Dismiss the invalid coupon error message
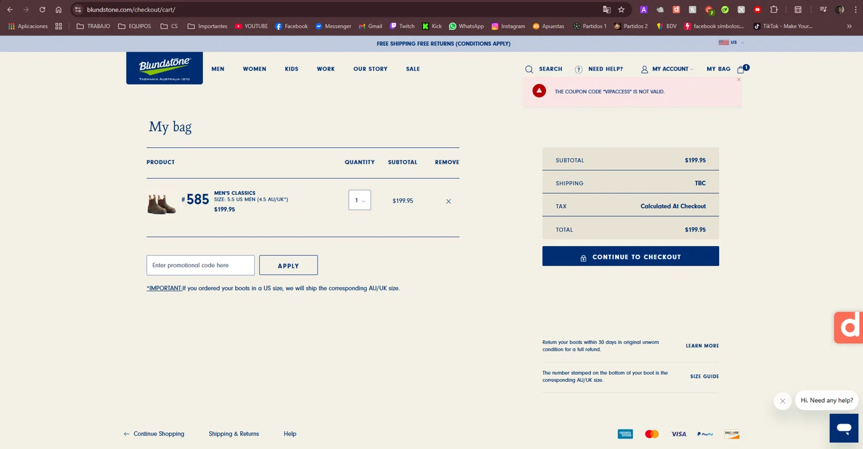863x449 pixels. coord(739,79)
